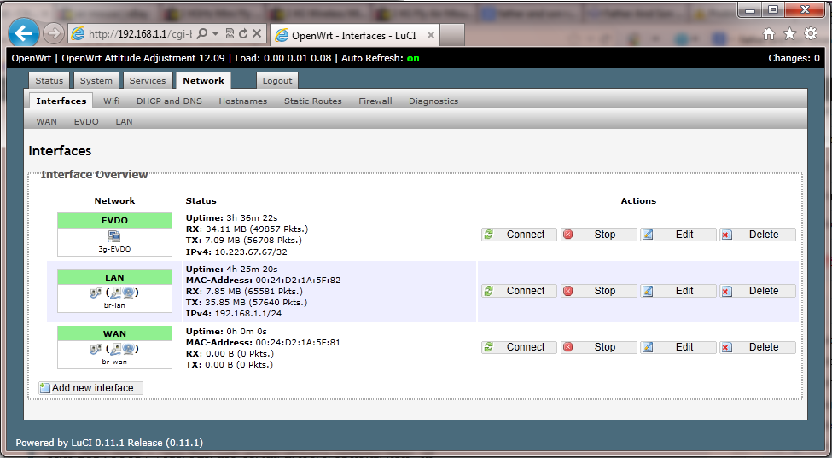
Task: Open the LAN interface link in submenu
Action: tap(125, 121)
